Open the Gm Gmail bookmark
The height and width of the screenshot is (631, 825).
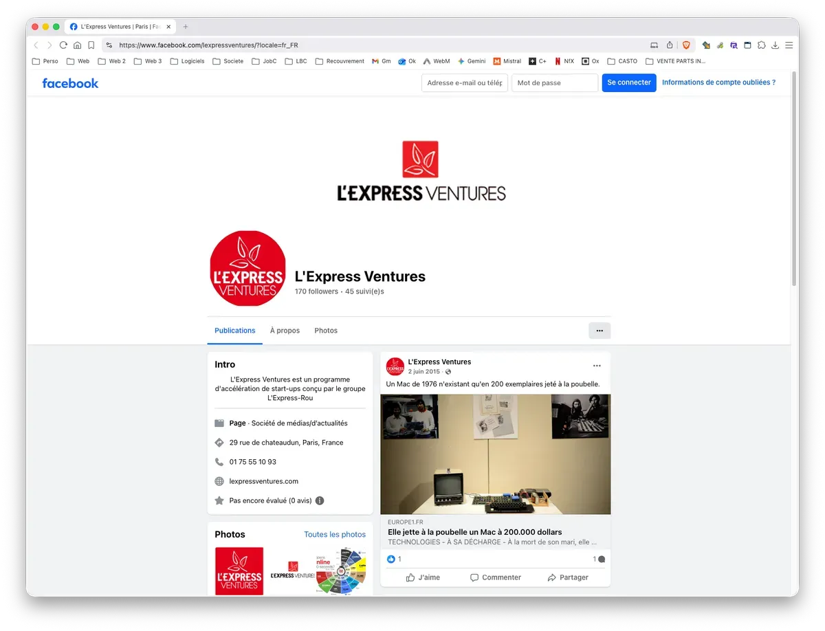pos(382,61)
